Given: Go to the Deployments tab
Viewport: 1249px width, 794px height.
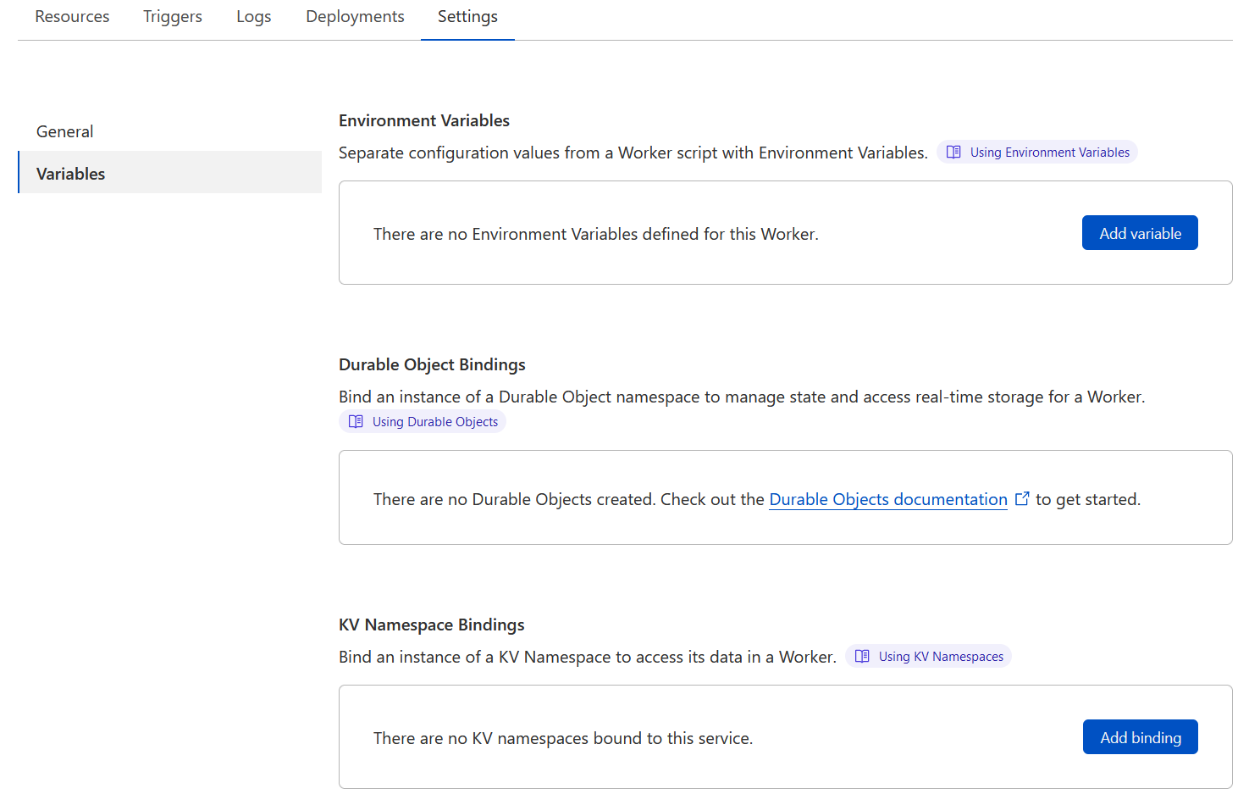Looking at the screenshot, I should click(x=355, y=16).
